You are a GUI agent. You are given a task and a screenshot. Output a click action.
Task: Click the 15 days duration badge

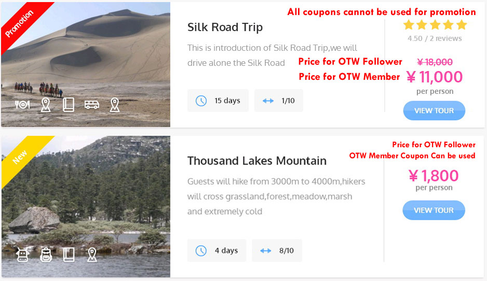pos(218,101)
